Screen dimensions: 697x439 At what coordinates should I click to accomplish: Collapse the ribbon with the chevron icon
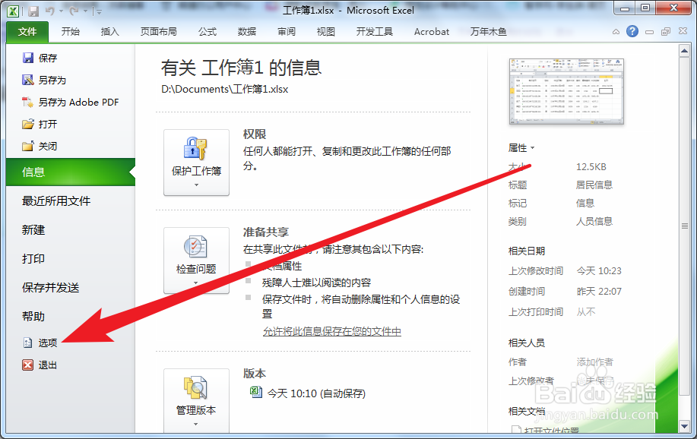[614, 32]
